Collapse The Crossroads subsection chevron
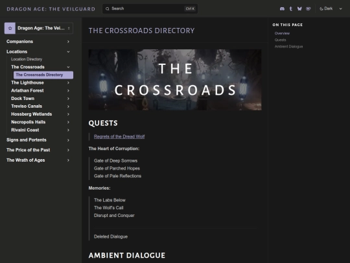350x263 pixels. 68,67
